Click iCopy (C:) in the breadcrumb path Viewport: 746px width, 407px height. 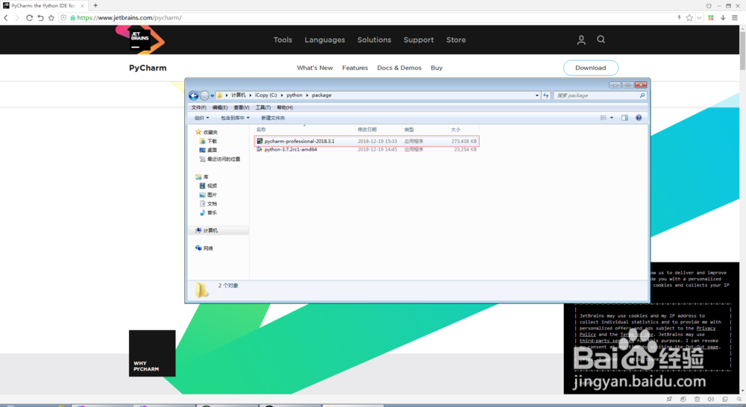(x=266, y=95)
